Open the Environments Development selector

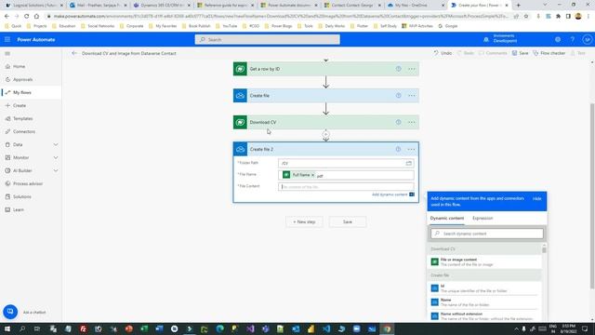tap(500, 38)
